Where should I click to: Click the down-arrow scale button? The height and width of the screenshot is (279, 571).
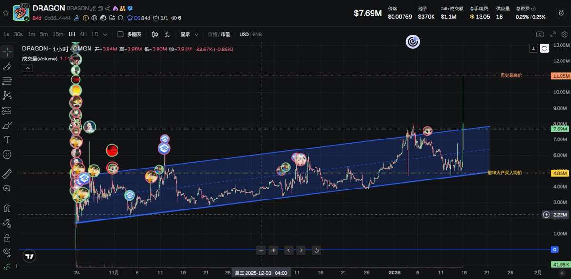click(x=533, y=48)
